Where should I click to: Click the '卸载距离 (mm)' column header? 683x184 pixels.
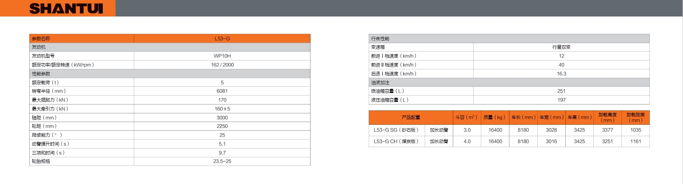[635, 117]
